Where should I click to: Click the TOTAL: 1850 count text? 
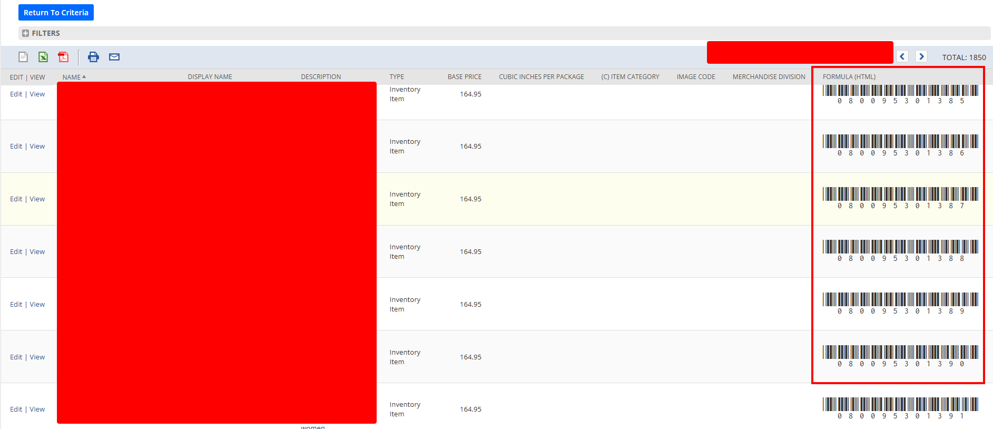pos(964,57)
